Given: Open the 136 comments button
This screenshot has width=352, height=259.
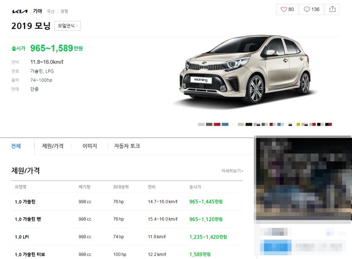Looking at the screenshot, I should tap(312, 9).
